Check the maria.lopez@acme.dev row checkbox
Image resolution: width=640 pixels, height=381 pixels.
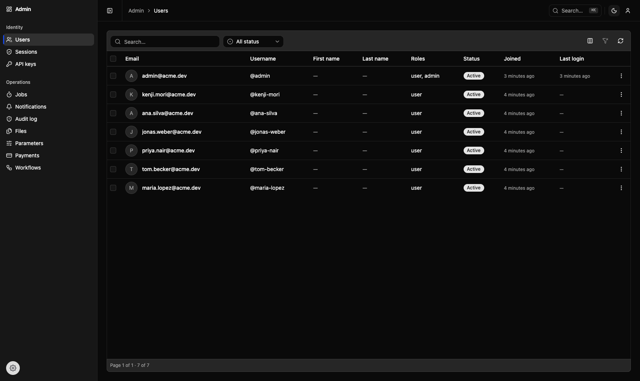coord(113,188)
